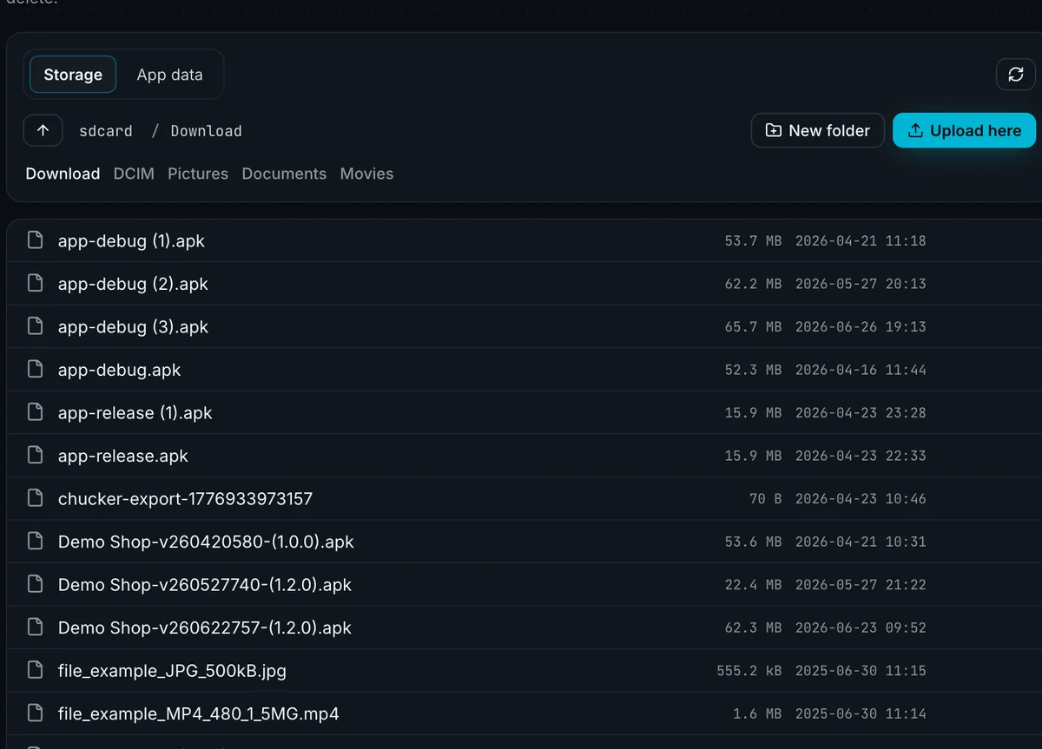Click the date 2025-06-30 11:15
Viewport: 1042px width, 749px height.
tap(861, 670)
